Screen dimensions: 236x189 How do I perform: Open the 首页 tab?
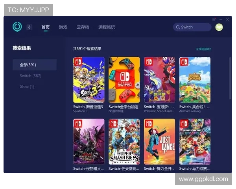[x=46, y=27]
